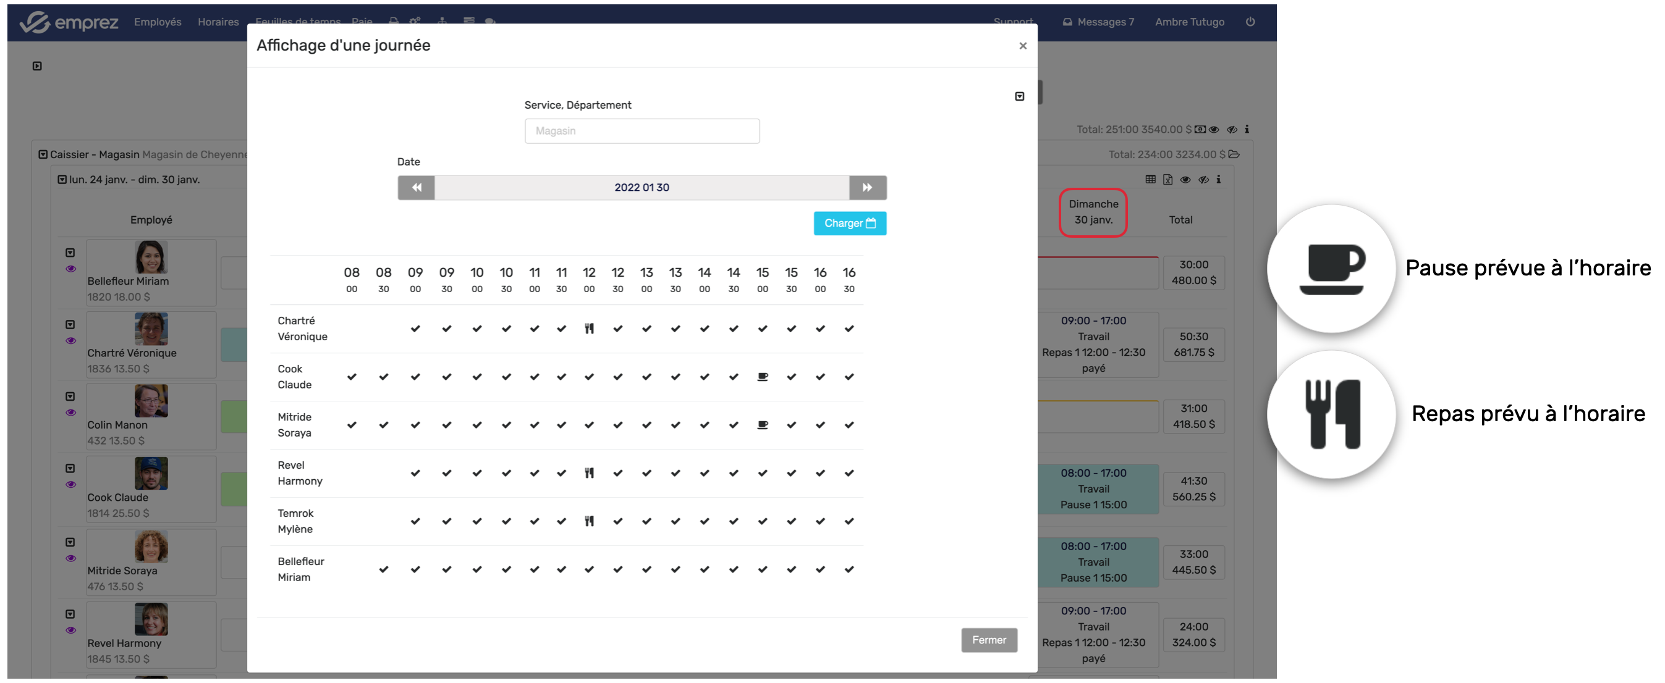This screenshot has width=1665, height=683.
Task: Collapse the lun. 24 janv. week row
Action: pos(62,180)
